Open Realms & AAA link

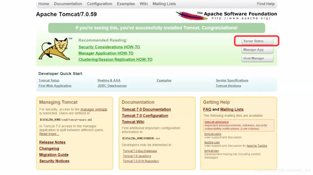[x=109, y=80]
